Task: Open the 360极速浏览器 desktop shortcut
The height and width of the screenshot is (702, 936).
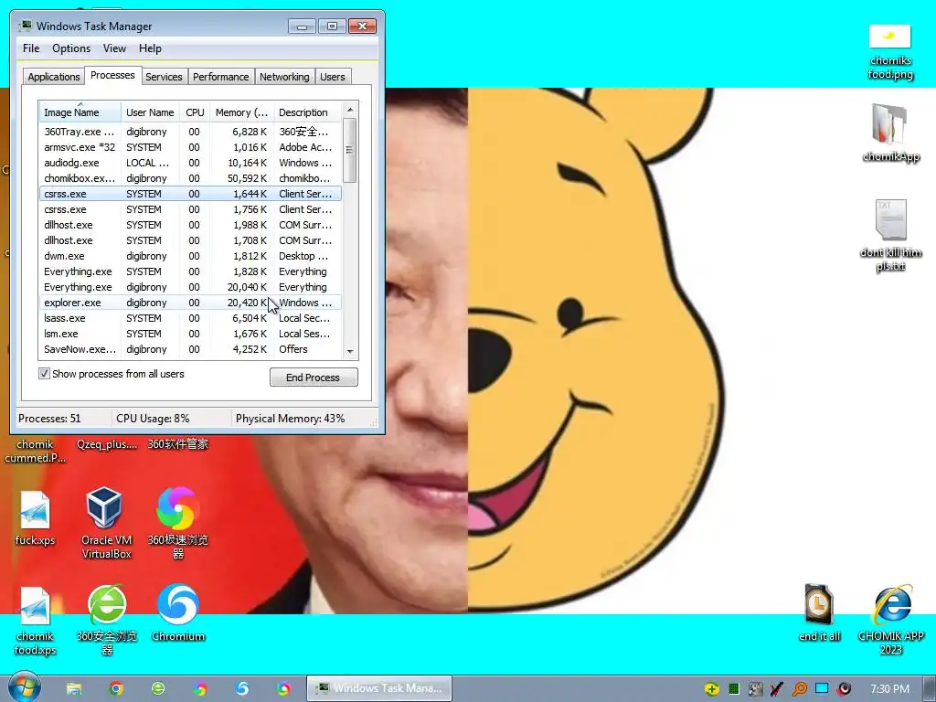Action: click(x=178, y=522)
